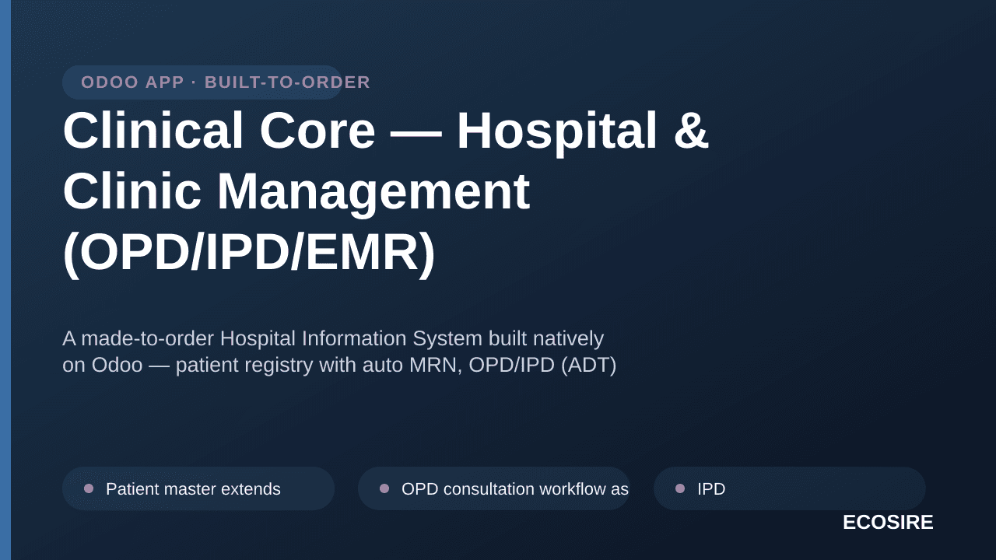Viewport: 996px width, 560px height.
Task: Click the bullet dot beside OPD consultation workflow
Action: coord(384,488)
